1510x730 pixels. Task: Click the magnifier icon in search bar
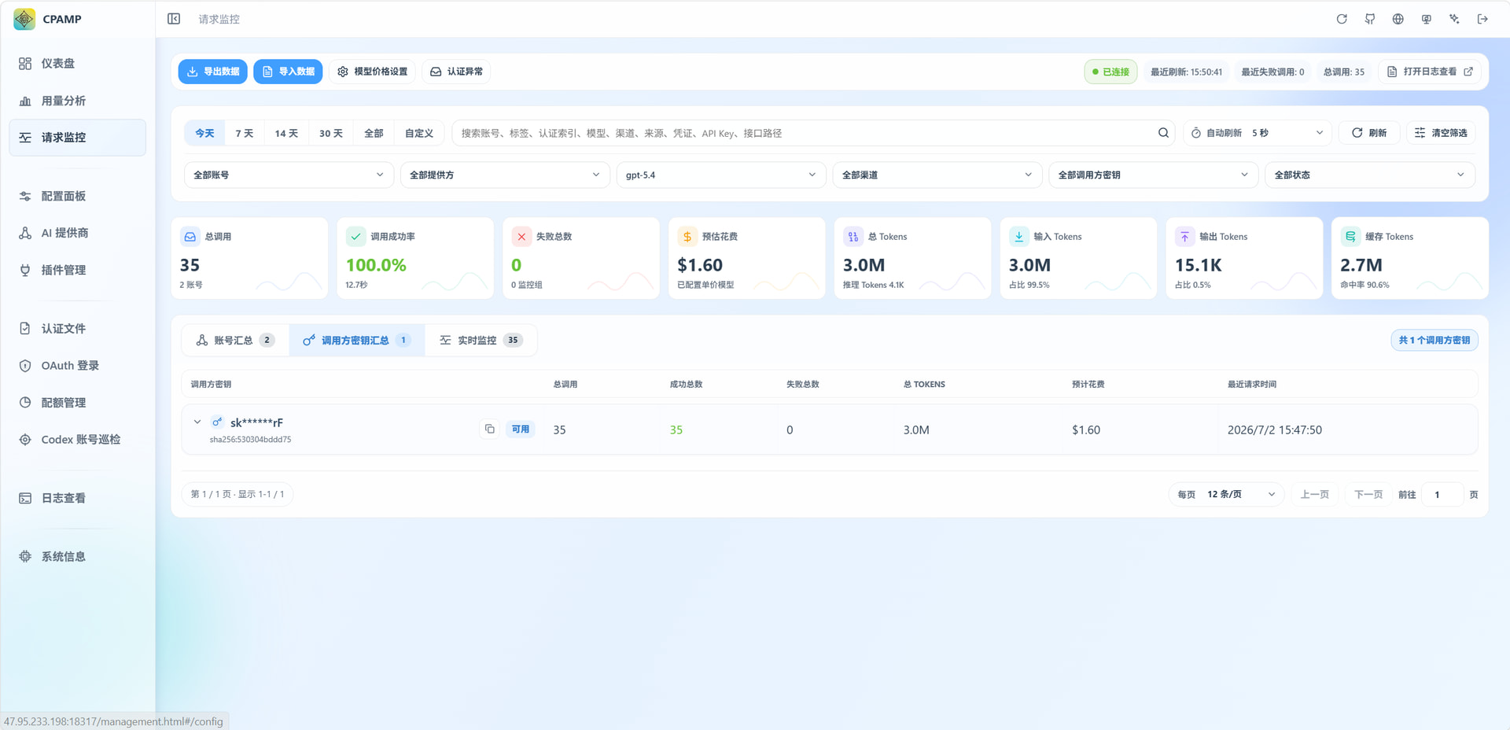pyautogui.click(x=1163, y=133)
